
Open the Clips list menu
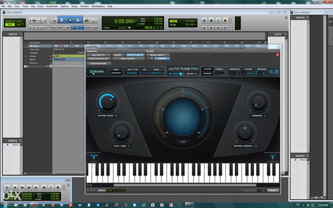pos(286,34)
